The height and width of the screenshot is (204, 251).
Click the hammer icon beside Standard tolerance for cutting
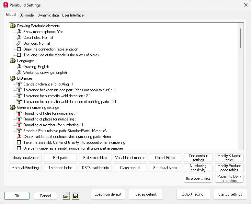[19, 84]
